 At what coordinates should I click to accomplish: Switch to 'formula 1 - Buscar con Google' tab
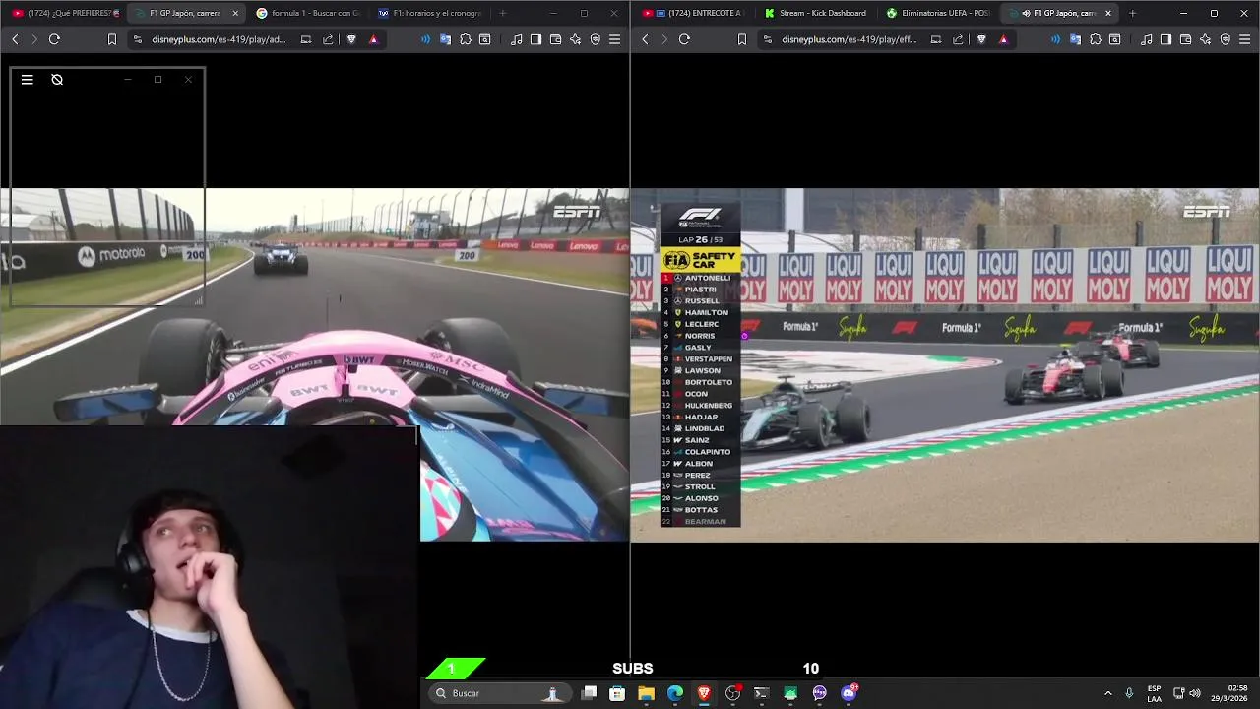coord(309,13)
